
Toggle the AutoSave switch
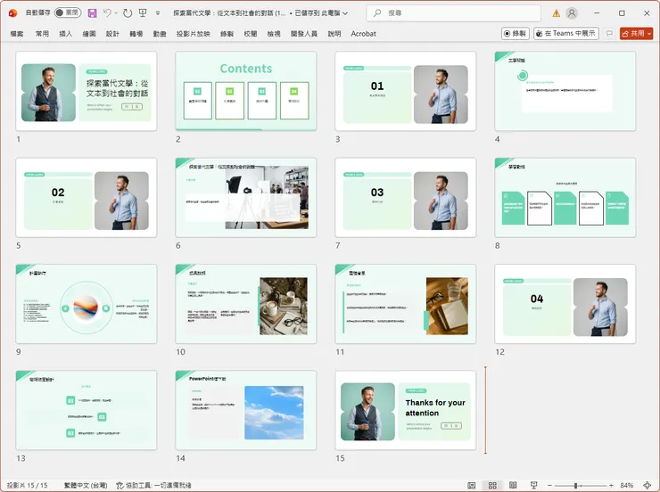(68, 12)
